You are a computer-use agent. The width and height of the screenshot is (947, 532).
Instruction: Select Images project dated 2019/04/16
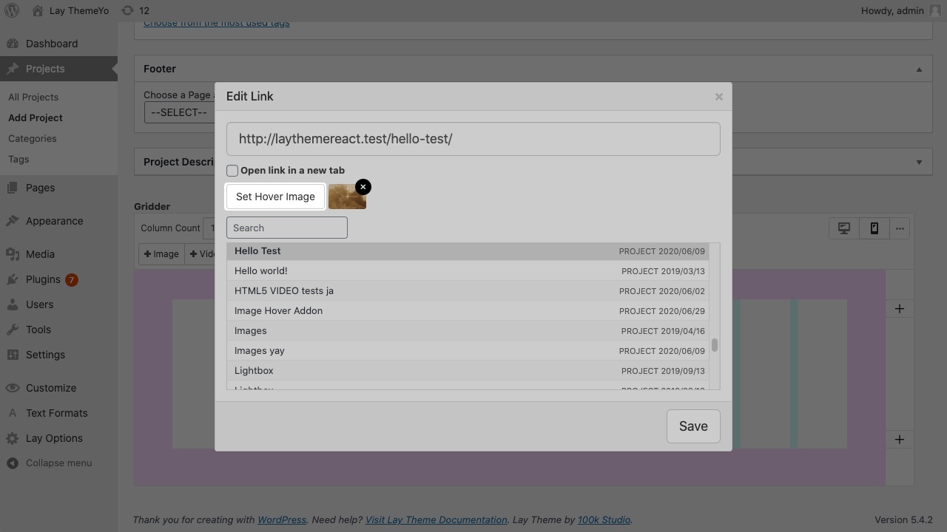pos(468,331)
